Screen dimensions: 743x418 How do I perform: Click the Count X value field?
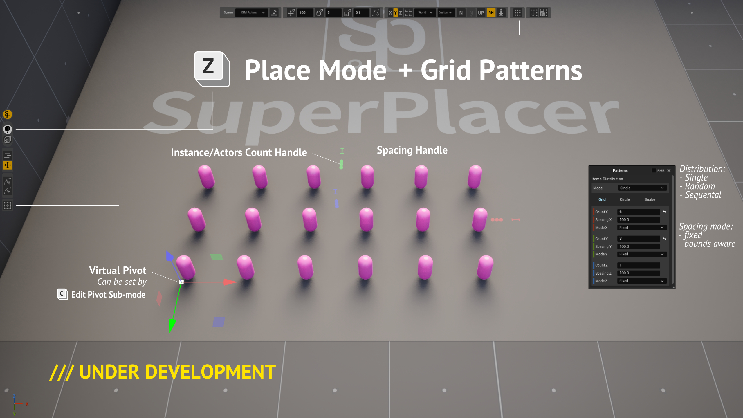pyautogui.click(x=639, y=212)
